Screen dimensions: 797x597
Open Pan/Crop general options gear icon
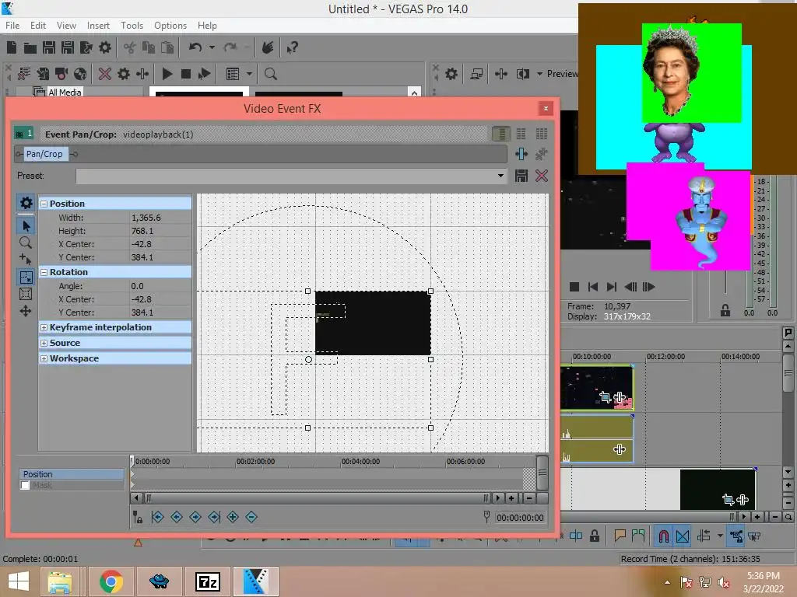(x=26, y=203)
